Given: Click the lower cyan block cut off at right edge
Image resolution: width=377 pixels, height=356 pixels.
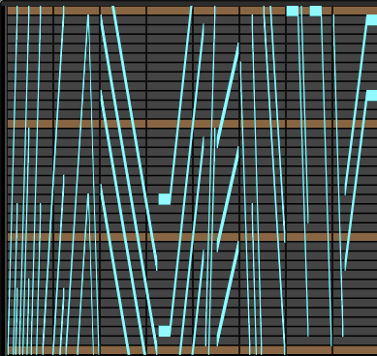Looking at the screenshot, I should click(x=371, y=96).
